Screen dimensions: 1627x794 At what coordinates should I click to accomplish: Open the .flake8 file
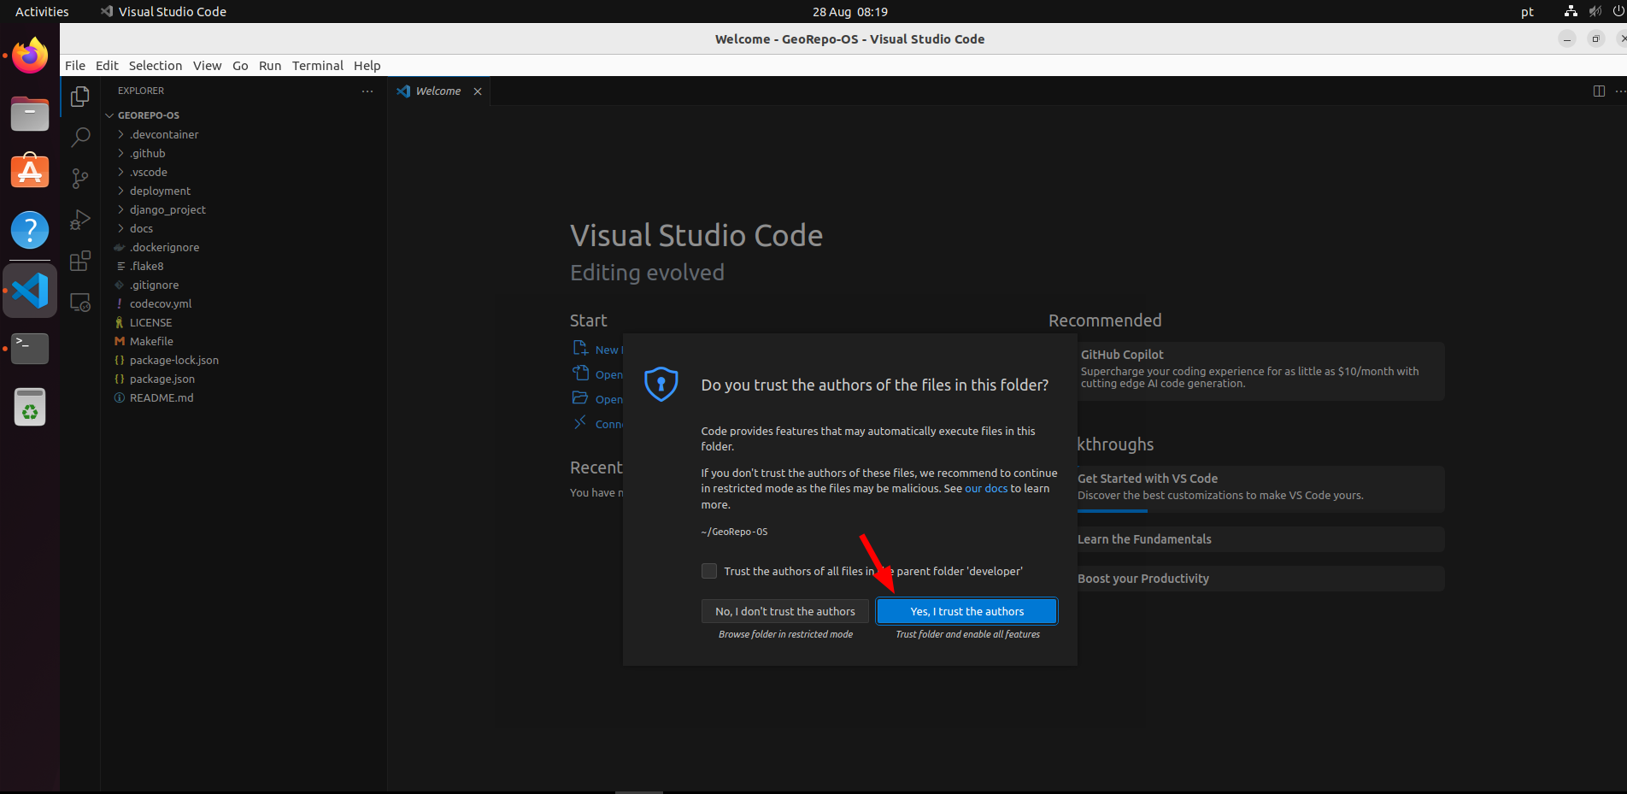244,266
